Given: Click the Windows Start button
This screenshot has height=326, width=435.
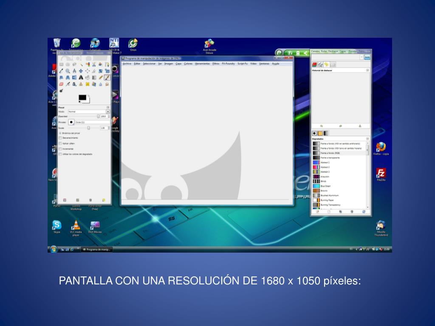Looking at the screenshot, I should point(53,249).
